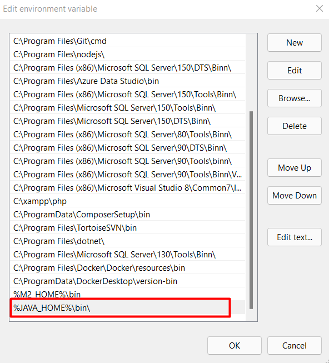Click the Edit button
The image size is (329, 363).
click(x=295, y=71)
